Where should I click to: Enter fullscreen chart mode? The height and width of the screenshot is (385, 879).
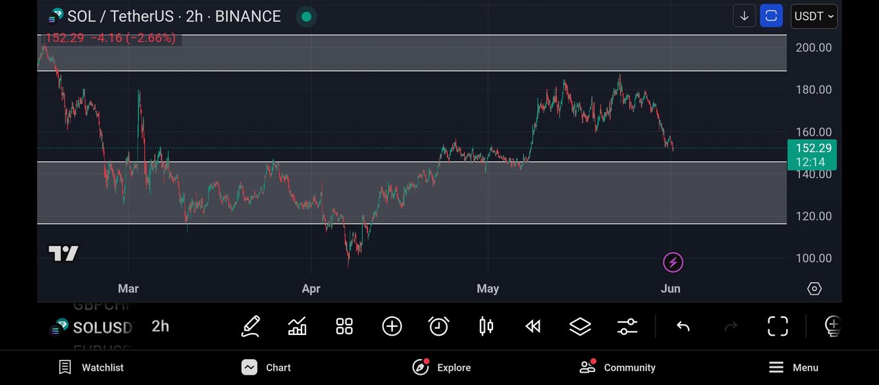pos(777,327)
